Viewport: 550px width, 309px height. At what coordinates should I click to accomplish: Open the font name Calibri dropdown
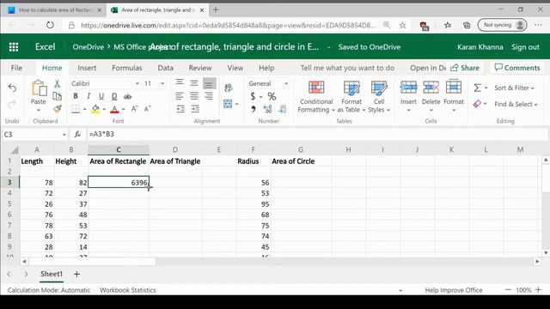tap(137, 83)
